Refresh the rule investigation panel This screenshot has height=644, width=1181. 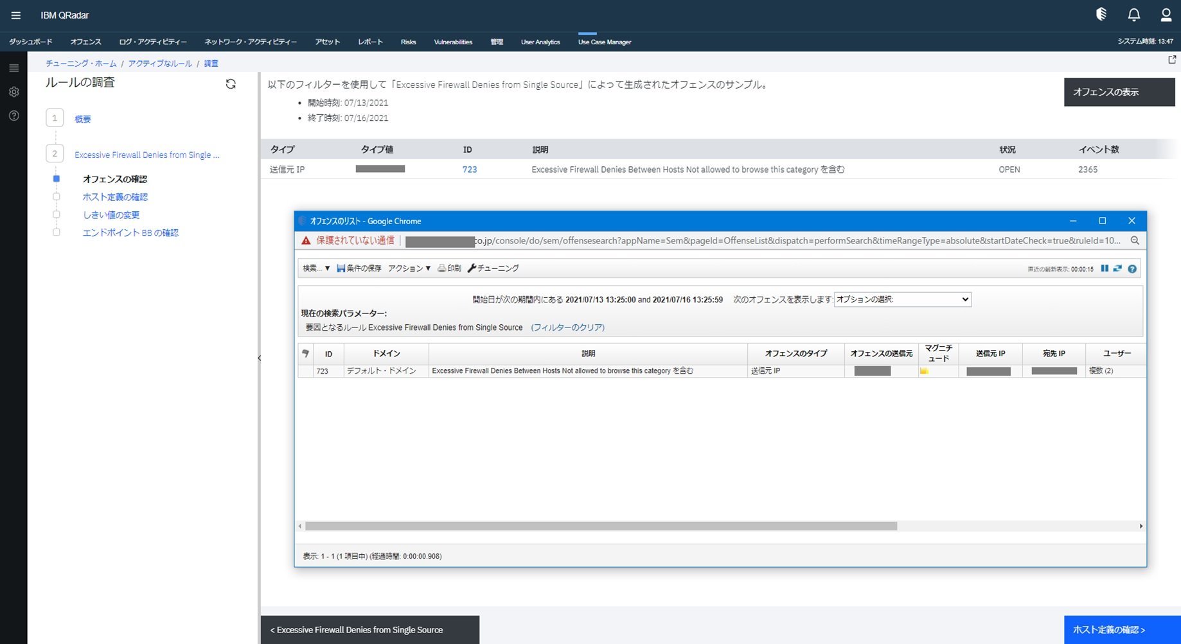pyautogui.click(x=231, y=84)
